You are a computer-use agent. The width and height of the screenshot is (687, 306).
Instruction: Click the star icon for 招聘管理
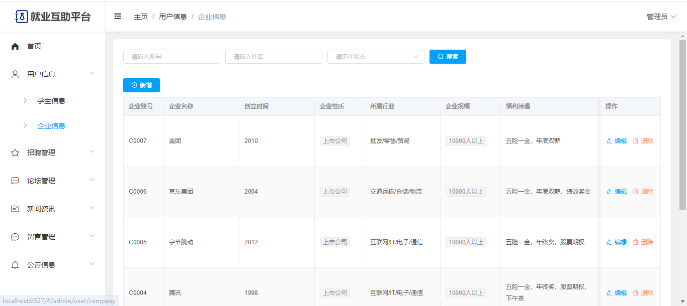pyautogui.click(x=15, y=152)
